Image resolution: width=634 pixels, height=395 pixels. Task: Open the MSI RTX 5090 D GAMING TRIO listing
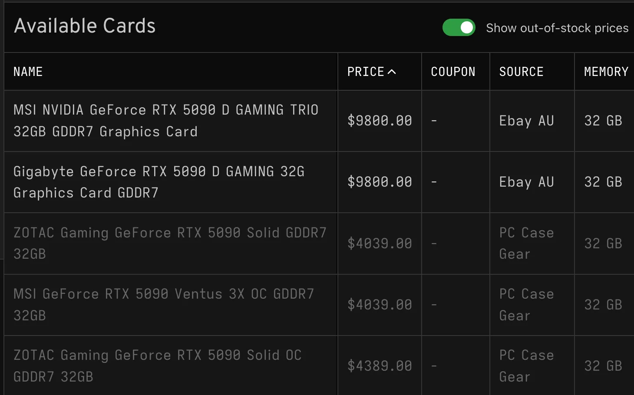(x=165, y=121)
